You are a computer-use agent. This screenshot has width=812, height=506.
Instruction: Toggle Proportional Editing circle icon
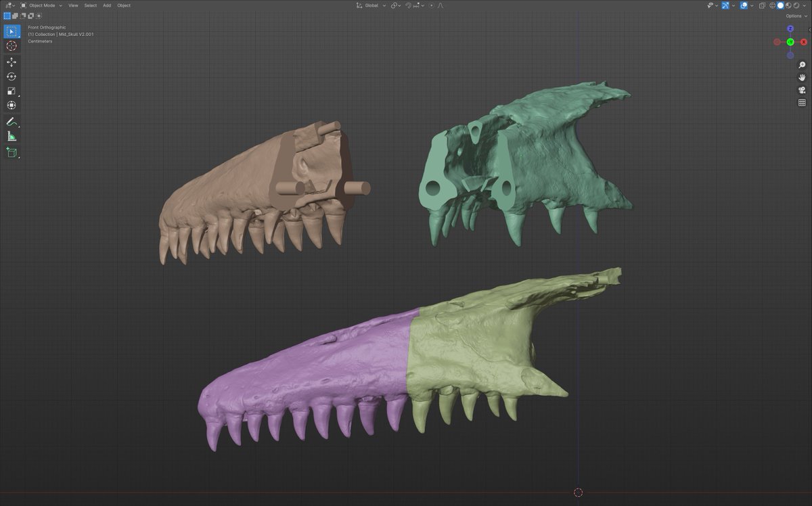431,5
